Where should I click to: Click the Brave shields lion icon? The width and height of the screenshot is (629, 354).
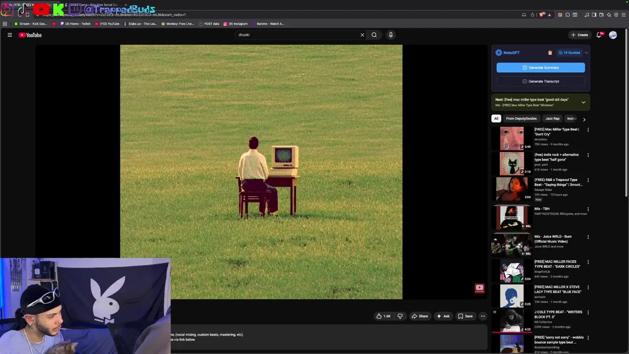tap(542, 15)
